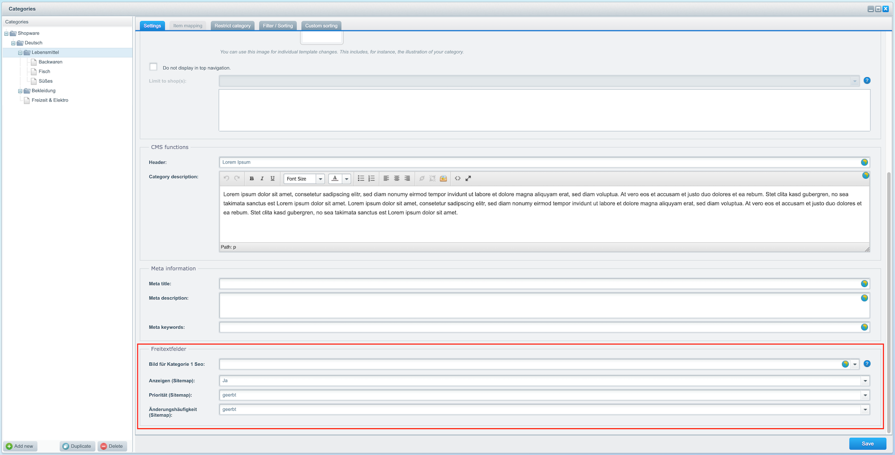The height and width of the screenshot is (455, 895).
Task: Maximize the Categories window
Action: [x=878, y=9]
